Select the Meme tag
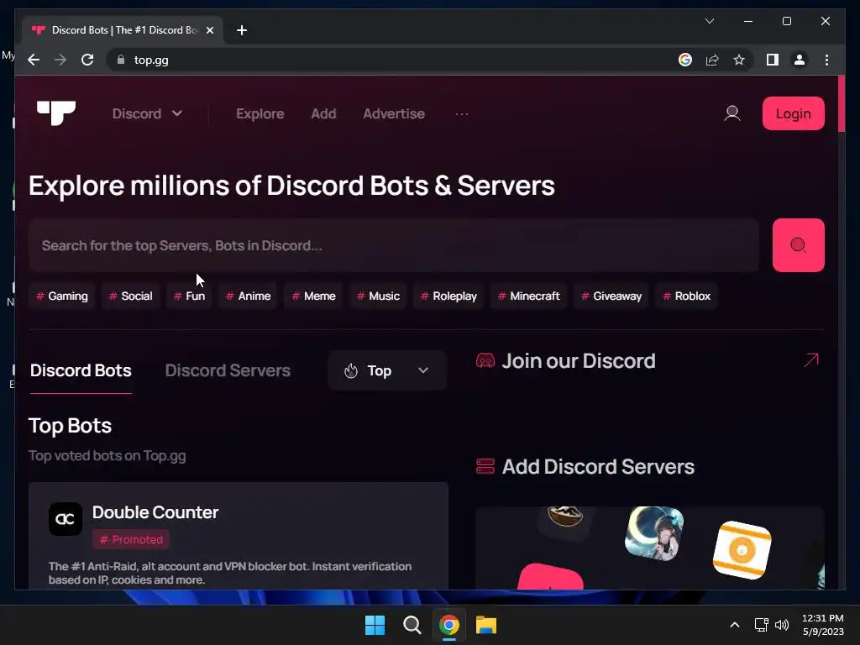 [x=314, y=296]
